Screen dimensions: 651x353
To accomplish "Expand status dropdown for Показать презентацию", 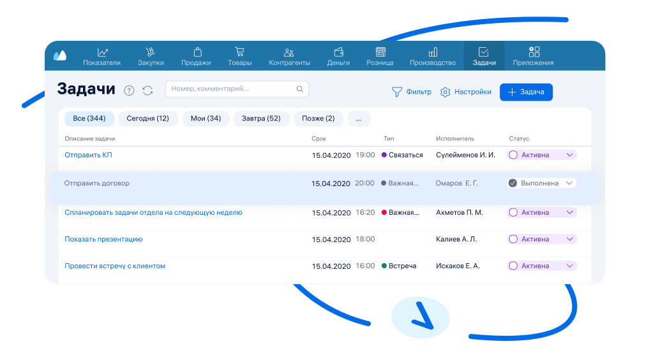I will pos(570,239).
